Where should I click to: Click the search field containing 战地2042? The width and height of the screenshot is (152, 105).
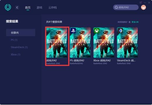point(126,7)
